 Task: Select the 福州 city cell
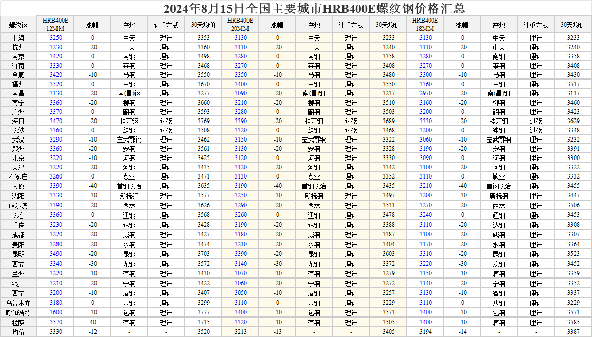pyautogui.click(x=18, y=84)
